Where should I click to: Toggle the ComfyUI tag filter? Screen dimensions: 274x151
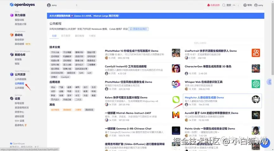[x=65, y=77]
